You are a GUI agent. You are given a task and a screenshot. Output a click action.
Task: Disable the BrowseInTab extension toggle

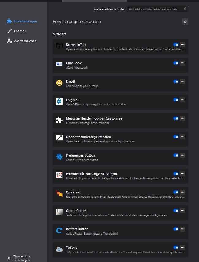(x=176, y=45)
